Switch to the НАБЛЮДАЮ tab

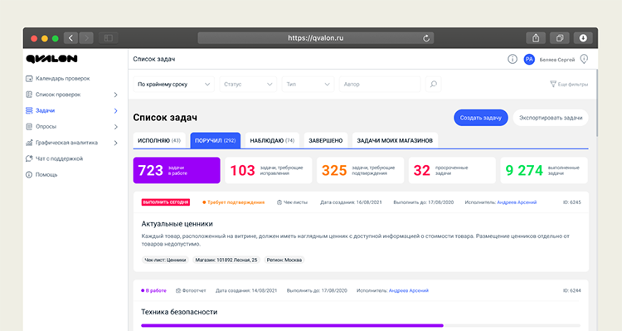[272, 140]
